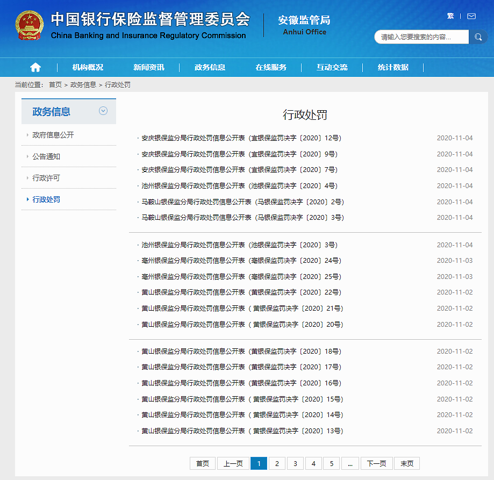Select 互动交流 in the navigation bar
Image resolution: width=494 pixels, height=480 pixels.
332,67
